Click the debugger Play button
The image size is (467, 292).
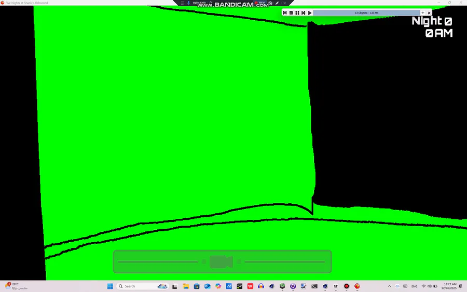pos(310,13)
